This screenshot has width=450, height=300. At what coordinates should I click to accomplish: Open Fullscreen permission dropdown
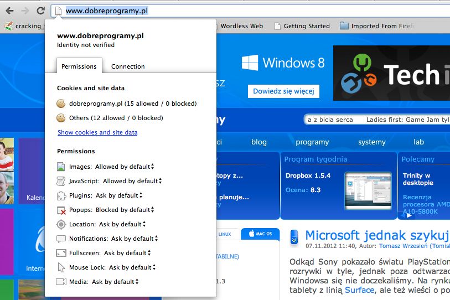pos(127,253)
